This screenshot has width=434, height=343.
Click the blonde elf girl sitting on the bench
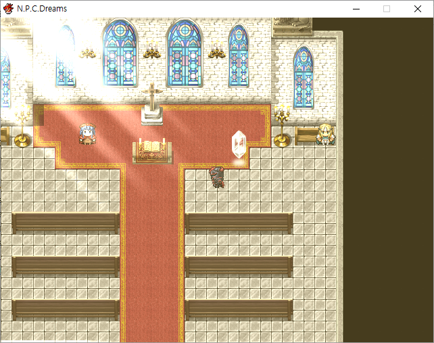pos(326,135)
